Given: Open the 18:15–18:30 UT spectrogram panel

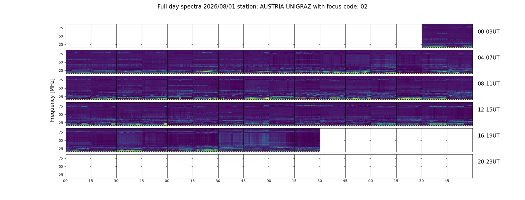Looking at the screenshot, I should 307,140.
